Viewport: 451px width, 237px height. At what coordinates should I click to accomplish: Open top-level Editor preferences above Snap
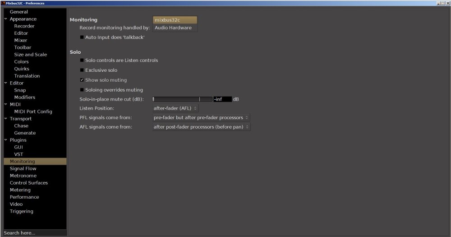point(17,83)
